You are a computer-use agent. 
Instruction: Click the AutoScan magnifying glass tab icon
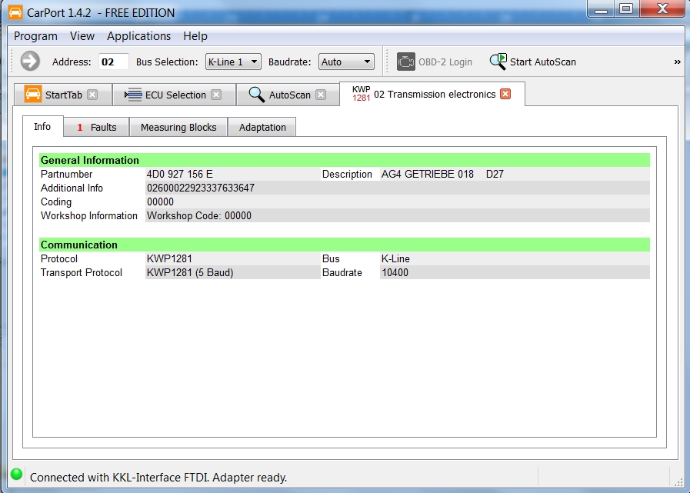click(256, 95)
